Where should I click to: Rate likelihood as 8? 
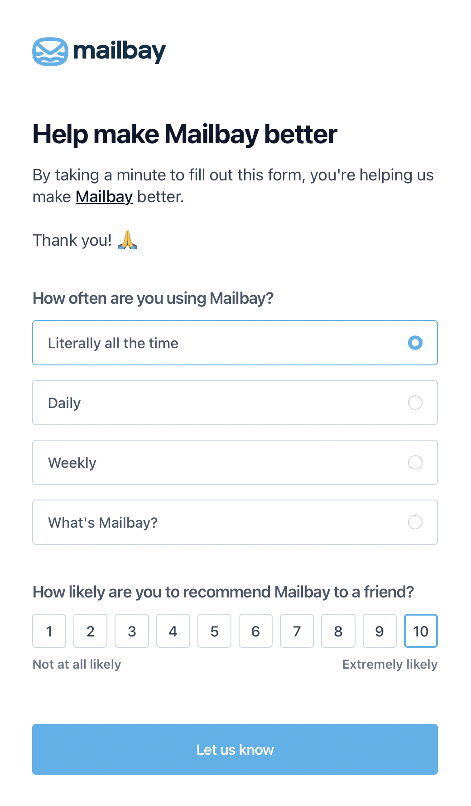pyautogui.click(x=338, y=631)
